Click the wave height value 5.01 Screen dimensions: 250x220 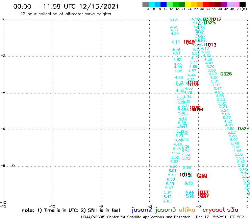click(215, 81)
